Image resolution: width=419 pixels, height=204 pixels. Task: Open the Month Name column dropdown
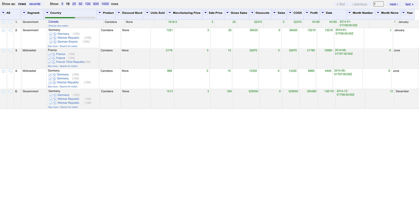378,13
